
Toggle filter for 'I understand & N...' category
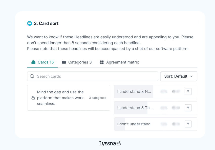click(188, 92)
